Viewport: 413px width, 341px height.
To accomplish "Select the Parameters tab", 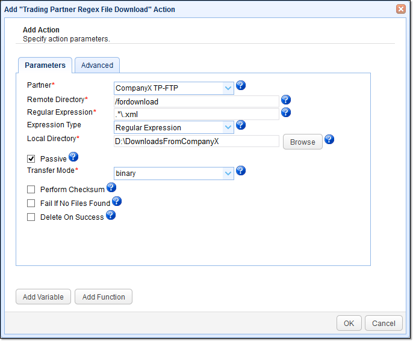I will (45, 65).
